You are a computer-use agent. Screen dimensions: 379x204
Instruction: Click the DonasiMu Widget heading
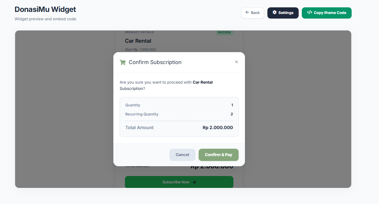tap(45, 9)
